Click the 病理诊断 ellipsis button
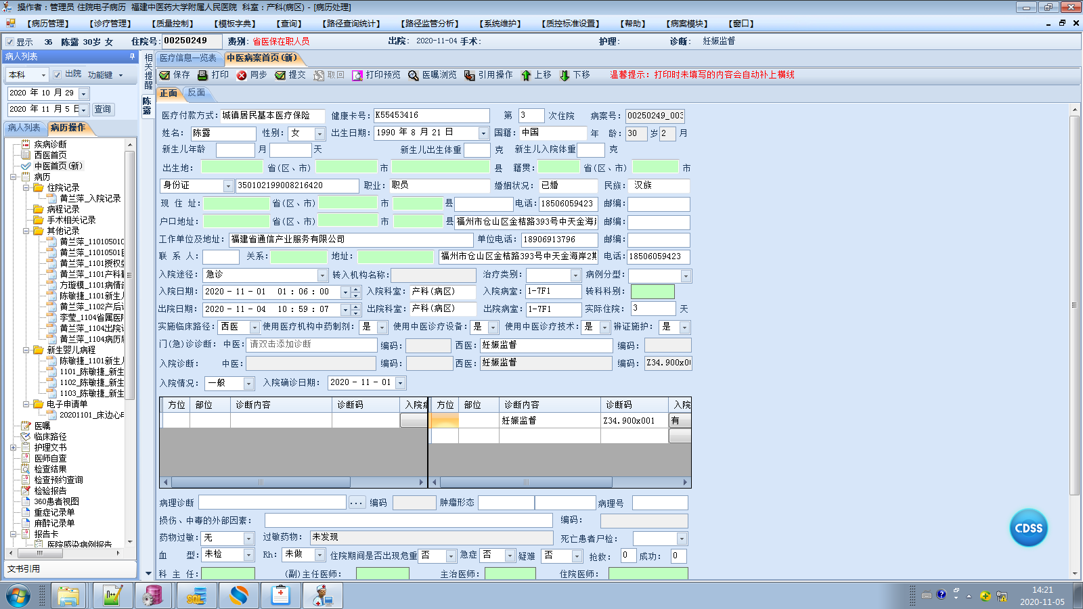Screen dimensions: 1083x609 [x=357, y=503]
